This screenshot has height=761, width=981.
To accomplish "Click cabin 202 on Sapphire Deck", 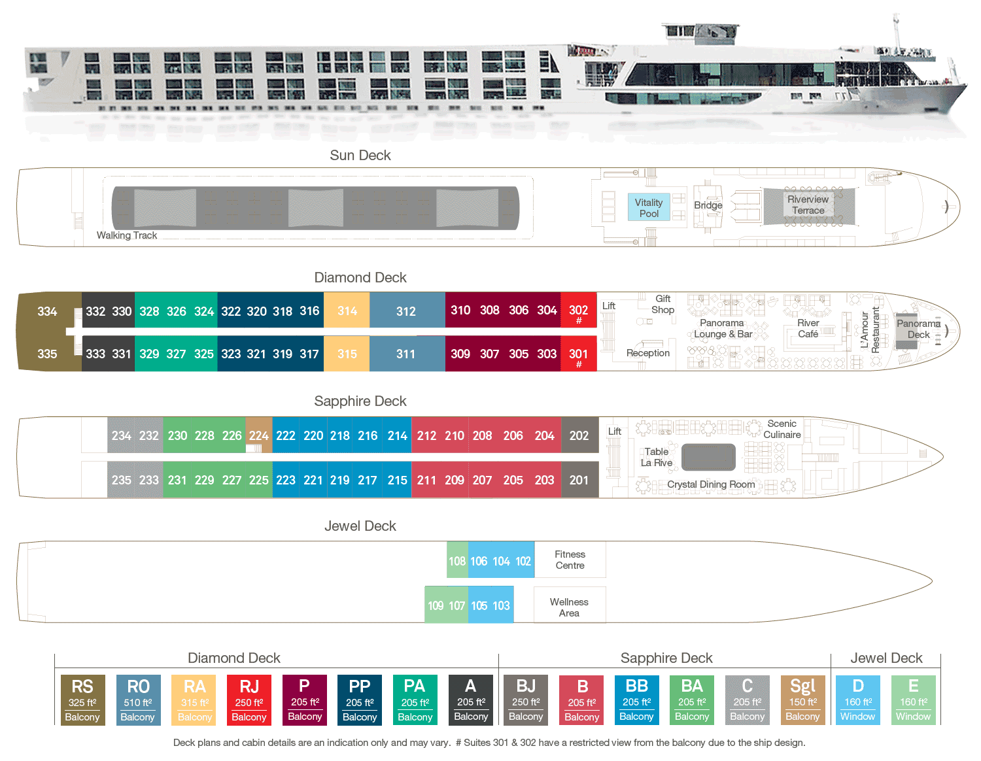I will pos(579,435).
